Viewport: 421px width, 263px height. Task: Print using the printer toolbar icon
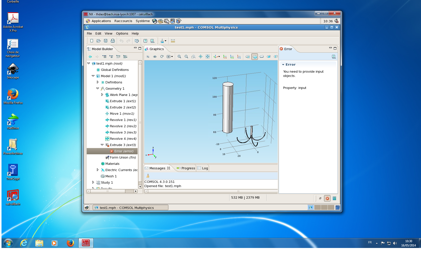coord(113,41)
